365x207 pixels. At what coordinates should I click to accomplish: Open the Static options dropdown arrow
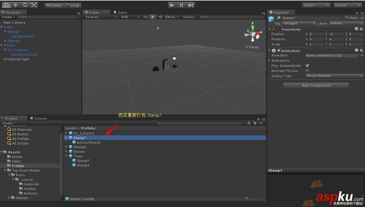pos(362,18)
